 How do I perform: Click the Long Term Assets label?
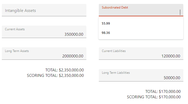[x=17, y=51]
